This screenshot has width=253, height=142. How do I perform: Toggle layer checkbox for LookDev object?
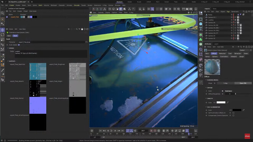pyautogui.click(x=232, y=20)
